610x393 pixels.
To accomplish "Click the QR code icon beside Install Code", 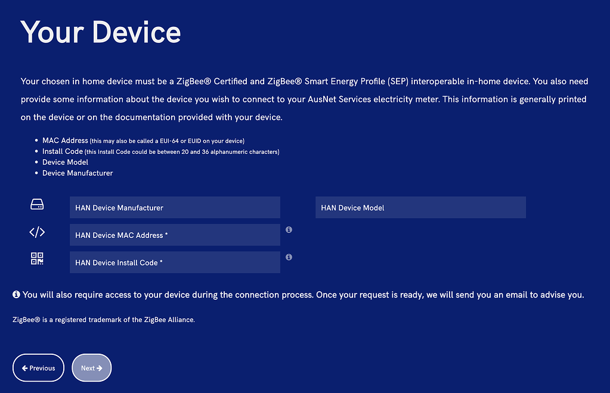I will (x=37, y=259).
